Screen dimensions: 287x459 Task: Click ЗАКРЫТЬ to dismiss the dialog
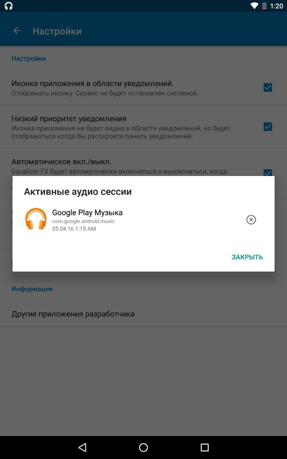[247, 257]
